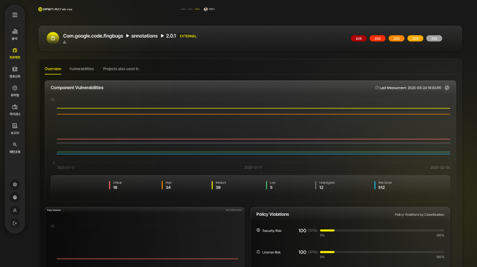Image resolution: width=477 pixels, height=267 pixels.
Task: Toggle the Risk Score legend item
Action: tap(383, 185)
